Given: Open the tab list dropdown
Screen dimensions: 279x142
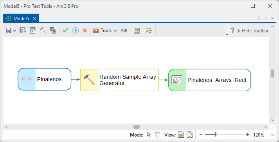Looking at the screenshot, I should pyautogui.click(x=272, y=18).
